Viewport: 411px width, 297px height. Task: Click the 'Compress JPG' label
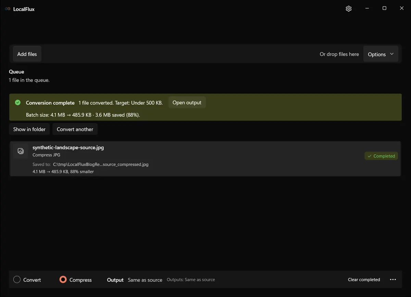pos(46,155)
